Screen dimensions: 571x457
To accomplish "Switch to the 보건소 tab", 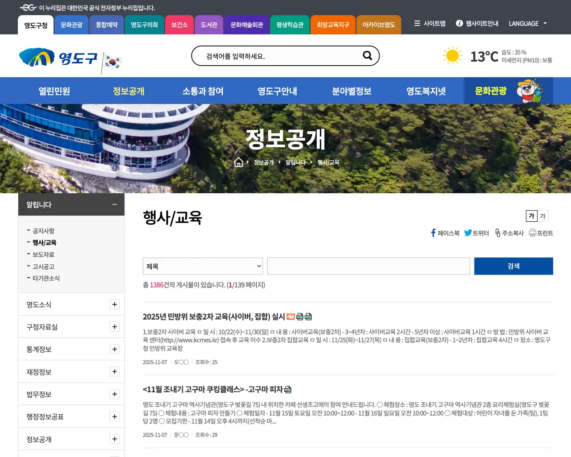I will pyautogui.click(x=179, y=25).
